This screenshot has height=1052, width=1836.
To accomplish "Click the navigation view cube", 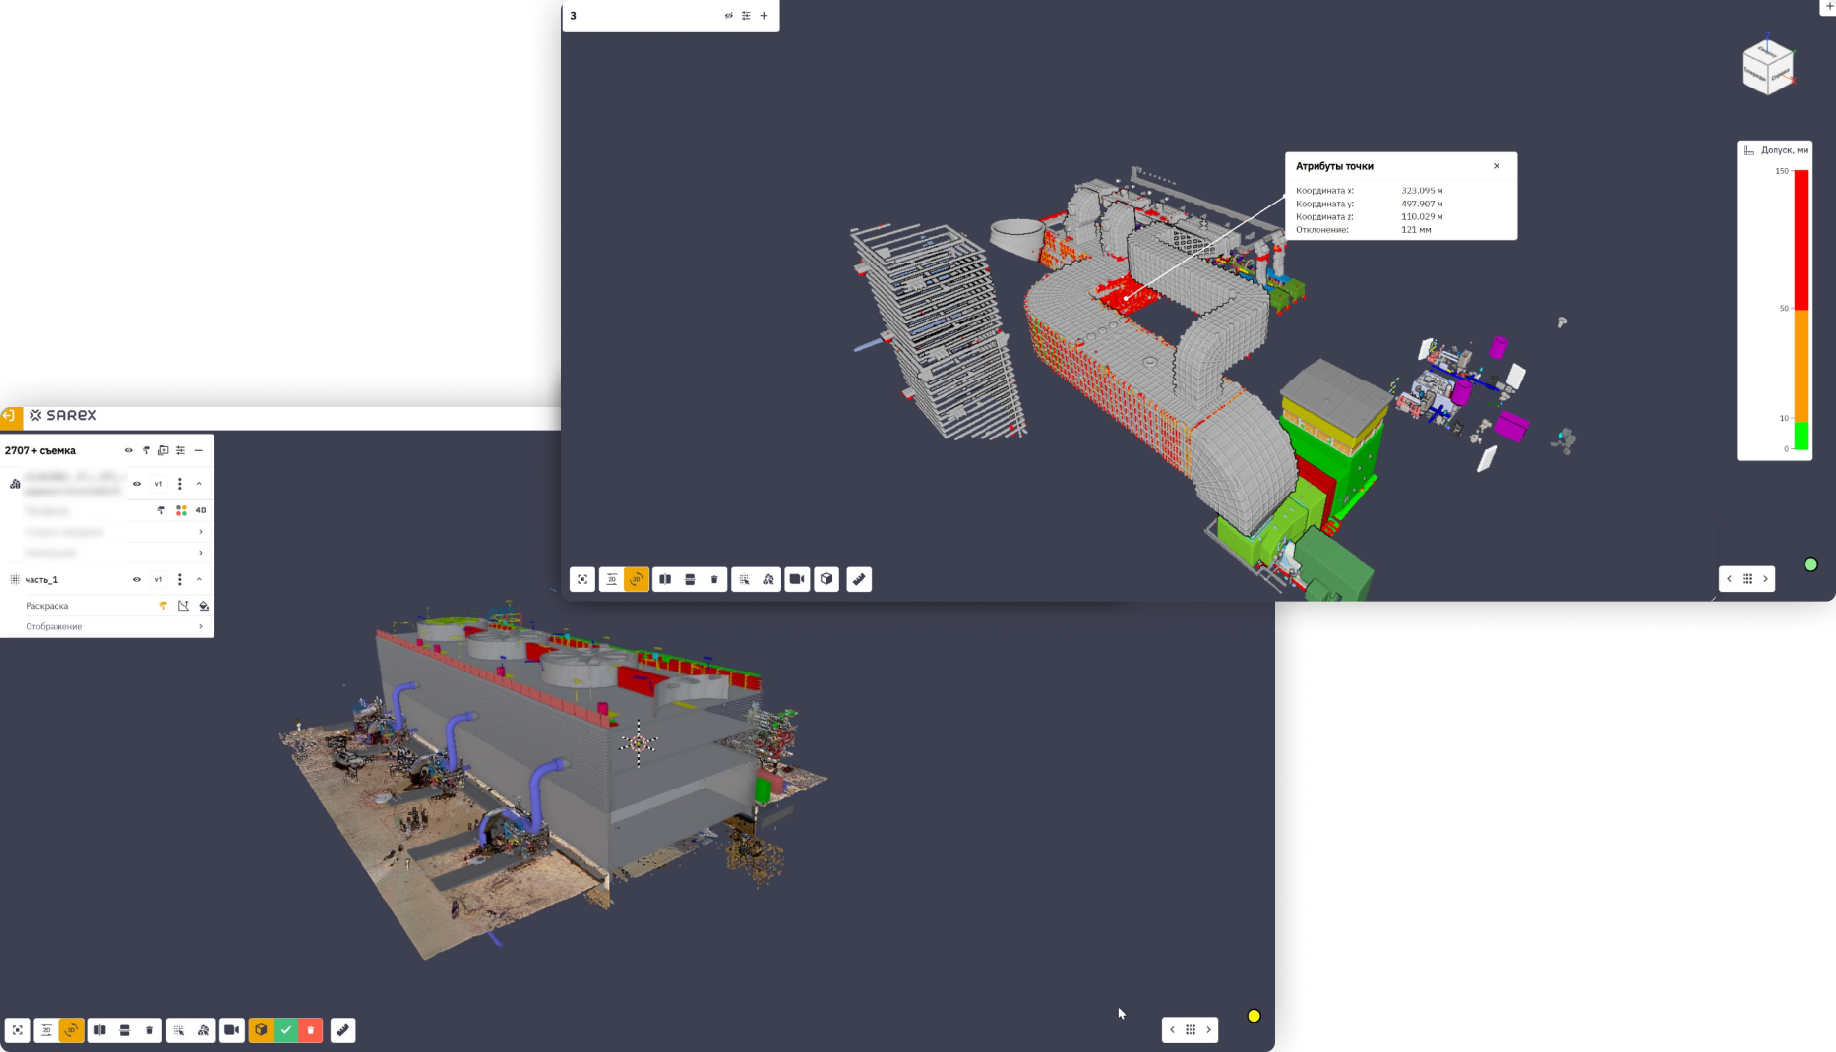I will (x=1767, y=67).
